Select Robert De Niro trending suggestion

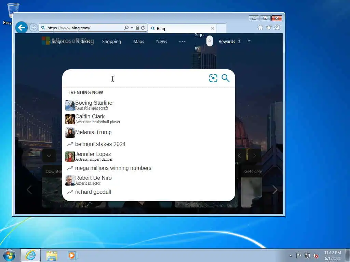149,180
